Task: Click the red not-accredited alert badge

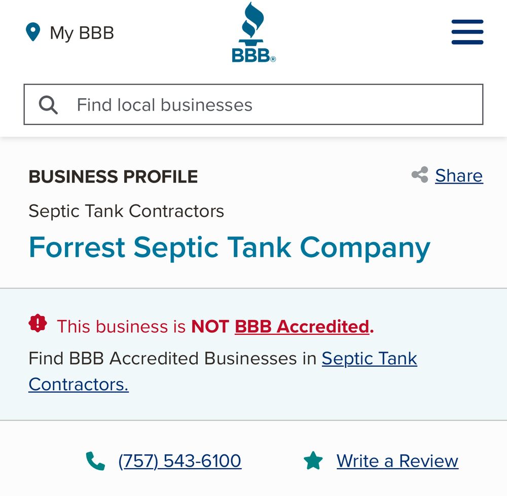Action: 37,323
